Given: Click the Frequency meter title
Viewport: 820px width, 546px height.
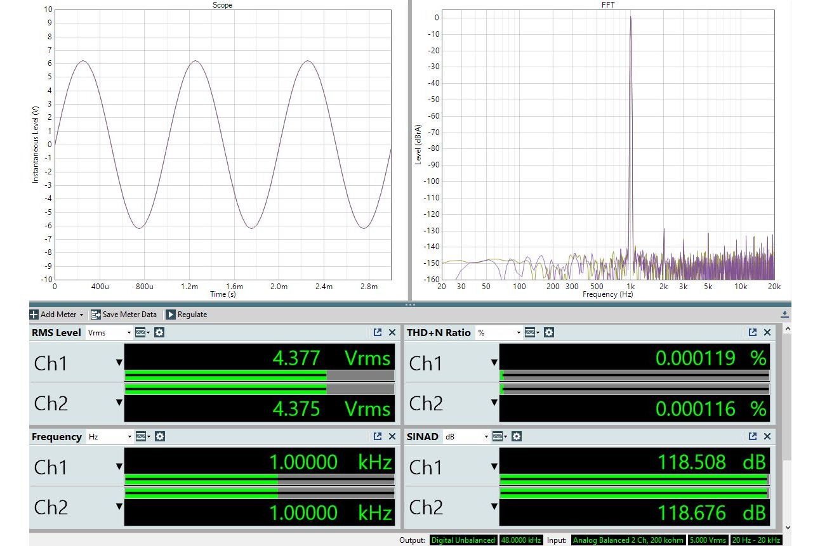Looking at the screenshot, I should [x=56, y=436].
